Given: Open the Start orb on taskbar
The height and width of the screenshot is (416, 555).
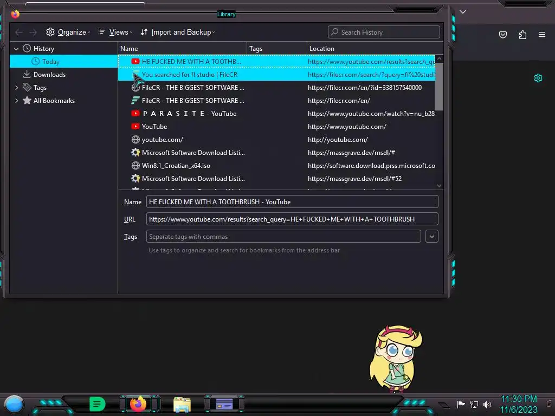Looking at the screenshot, I should pyautogui.click(x=14, y=405).
